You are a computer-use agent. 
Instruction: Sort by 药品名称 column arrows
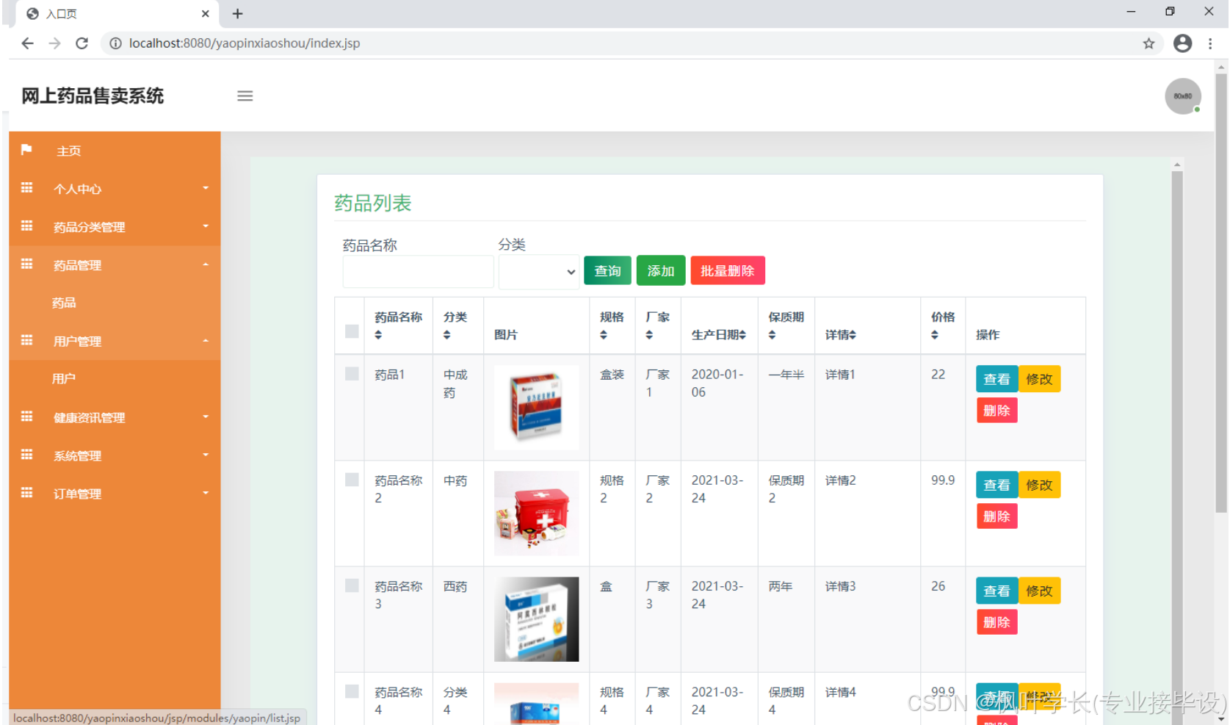[x=378, y=335]
